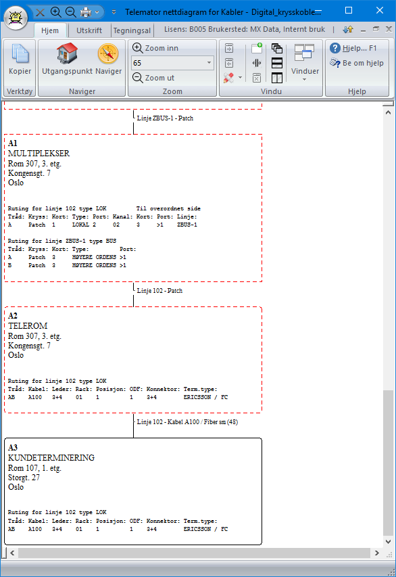The image size is (396, 577).
Task: Click Be om hjelp button
Action: [357, 63]
